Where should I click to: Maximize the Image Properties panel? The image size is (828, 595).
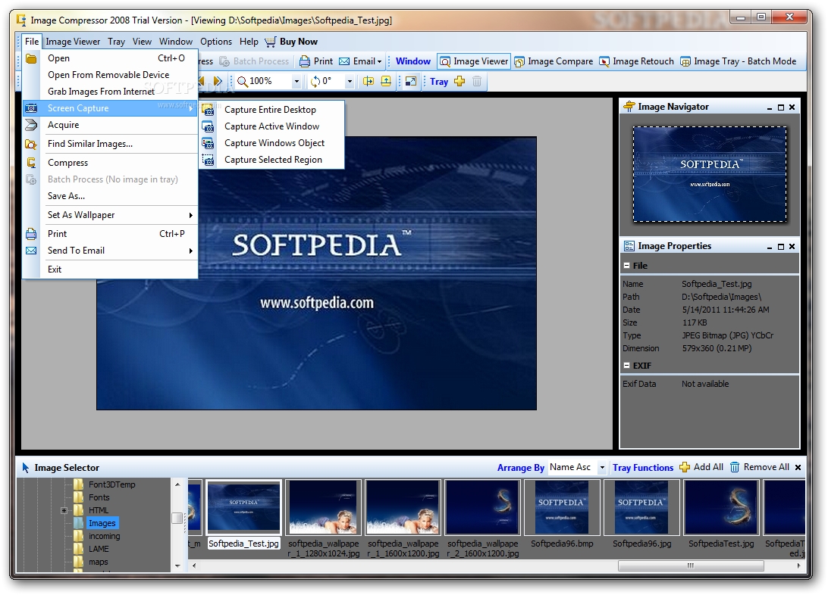(781, 247)
